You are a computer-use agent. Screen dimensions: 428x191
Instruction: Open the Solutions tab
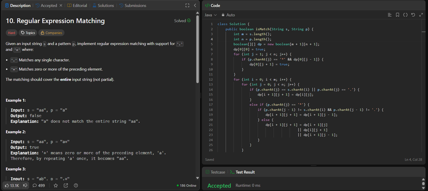[103, 5]
